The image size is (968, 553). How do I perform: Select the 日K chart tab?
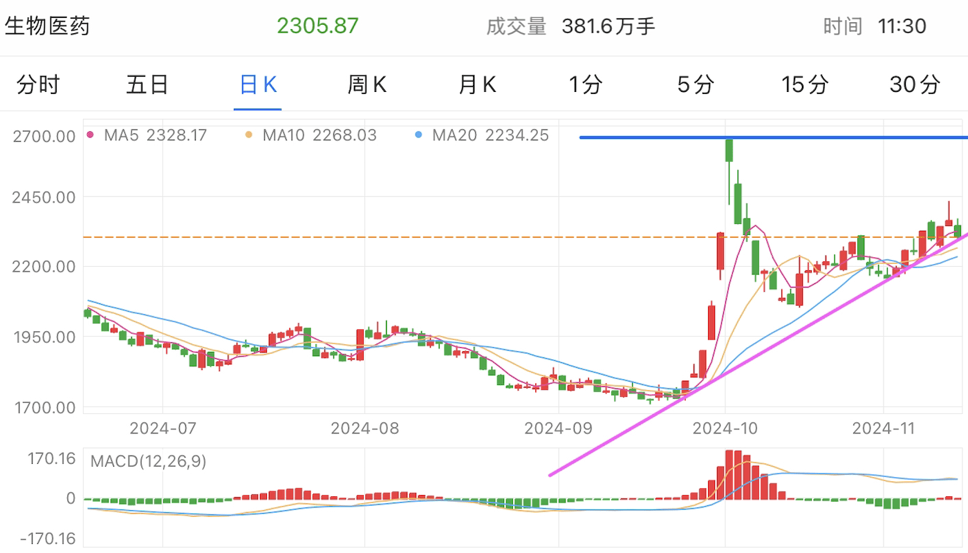tap(258, 85)
